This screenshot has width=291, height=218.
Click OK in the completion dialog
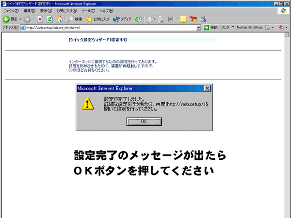pos(144,122)
